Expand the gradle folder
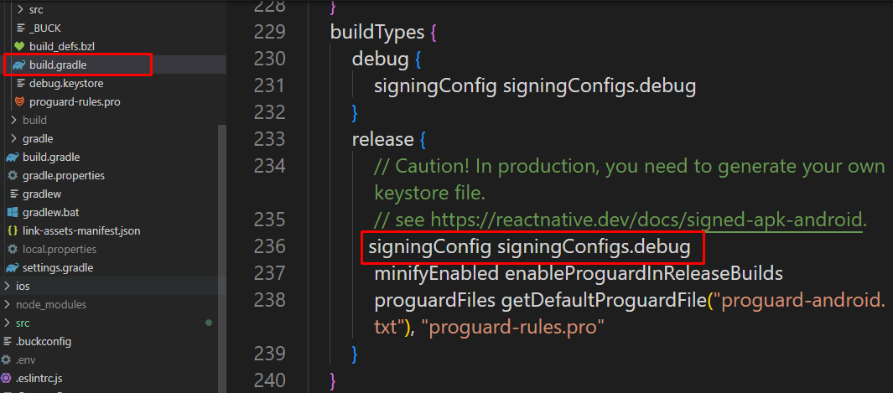Viewport: 893px width, 393px height. [13, 138]
